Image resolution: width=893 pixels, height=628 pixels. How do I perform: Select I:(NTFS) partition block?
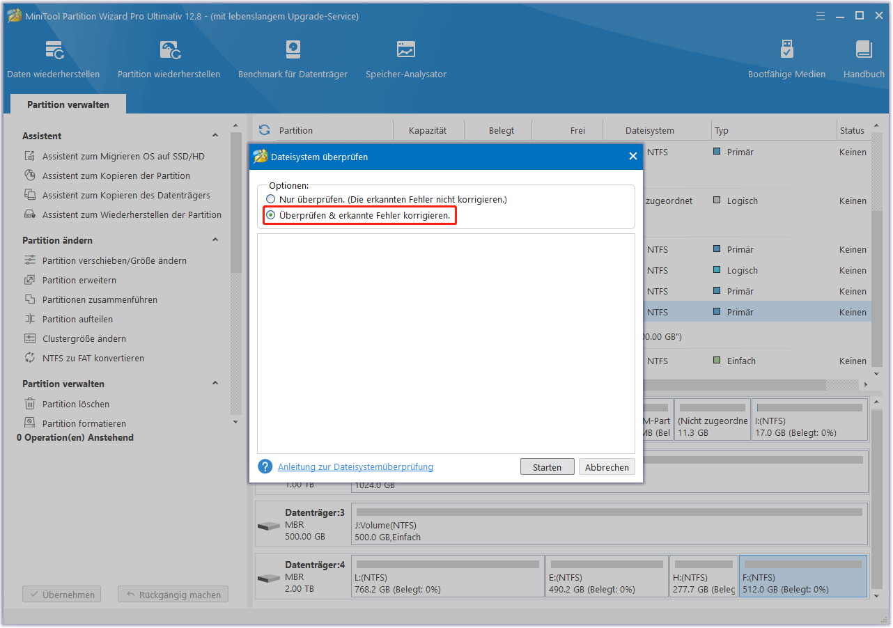(810, 420)
